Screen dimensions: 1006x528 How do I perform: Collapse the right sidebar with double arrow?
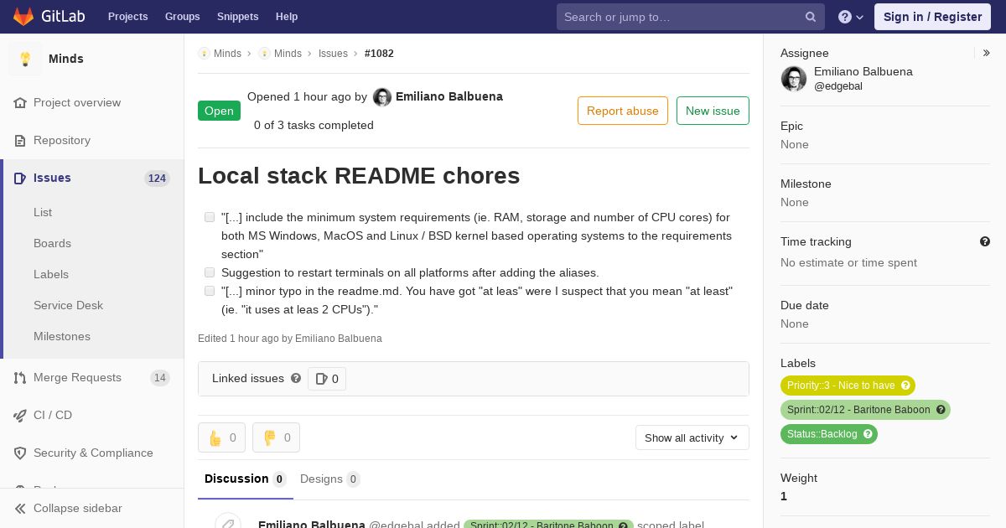[987, 53]
